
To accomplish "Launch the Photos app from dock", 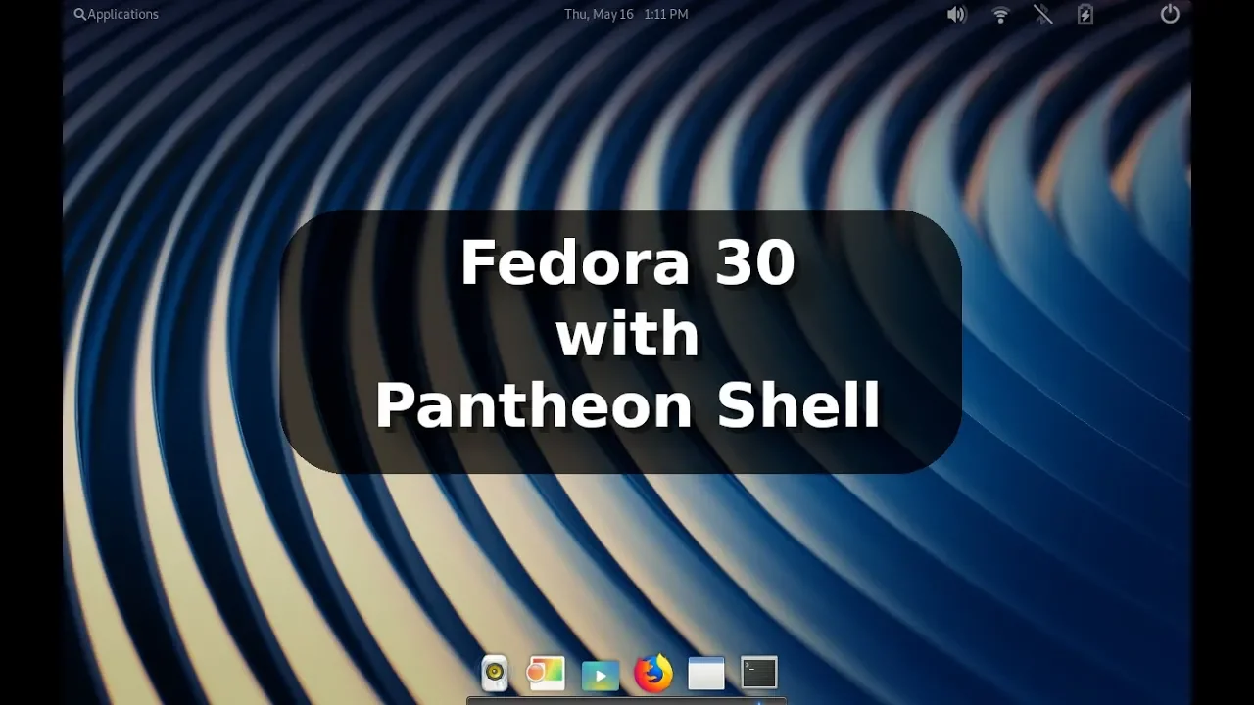I will coord(546,673).
